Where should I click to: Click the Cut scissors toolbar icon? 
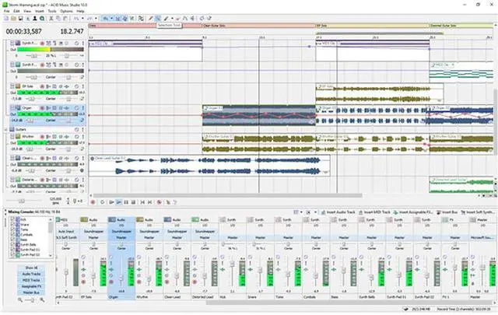(x=51, y=19)
